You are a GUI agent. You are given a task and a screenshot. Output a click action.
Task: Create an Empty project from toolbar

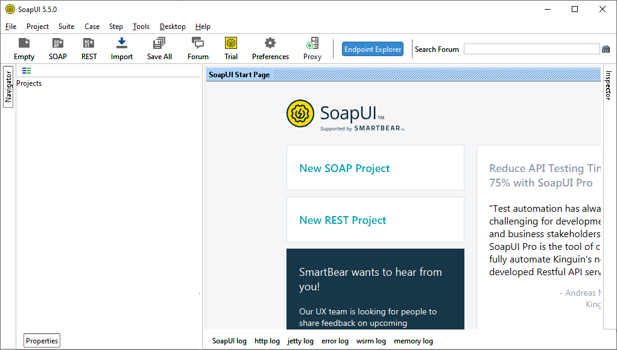coord(24,48)
